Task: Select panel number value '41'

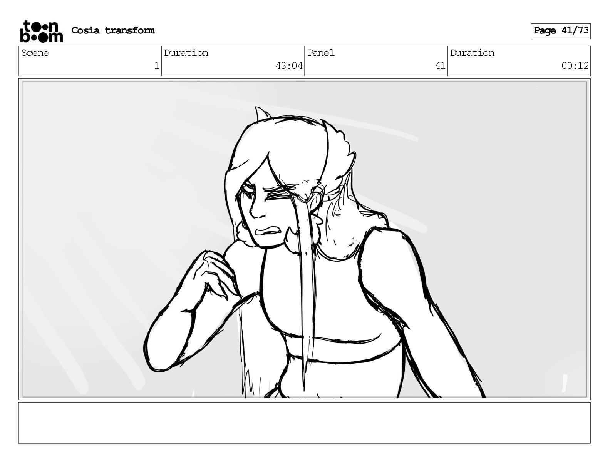Action: point(440,66)
